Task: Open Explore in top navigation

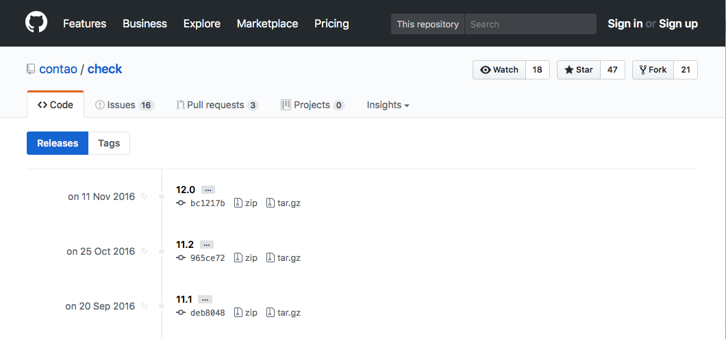Action: click(x=202, y=23)
